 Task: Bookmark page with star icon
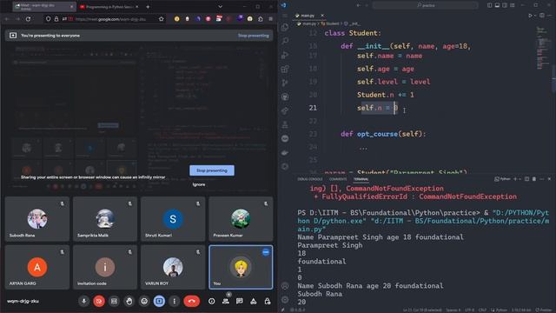coord(162,19)
